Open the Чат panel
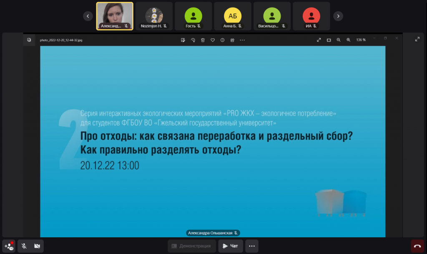This screenshot has height=254, width=427. [231, 246]
